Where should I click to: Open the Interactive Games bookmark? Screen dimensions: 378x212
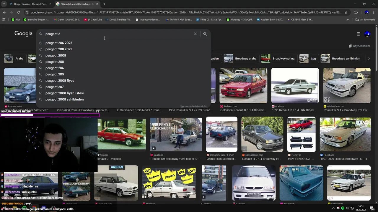(x=148, y=20)
